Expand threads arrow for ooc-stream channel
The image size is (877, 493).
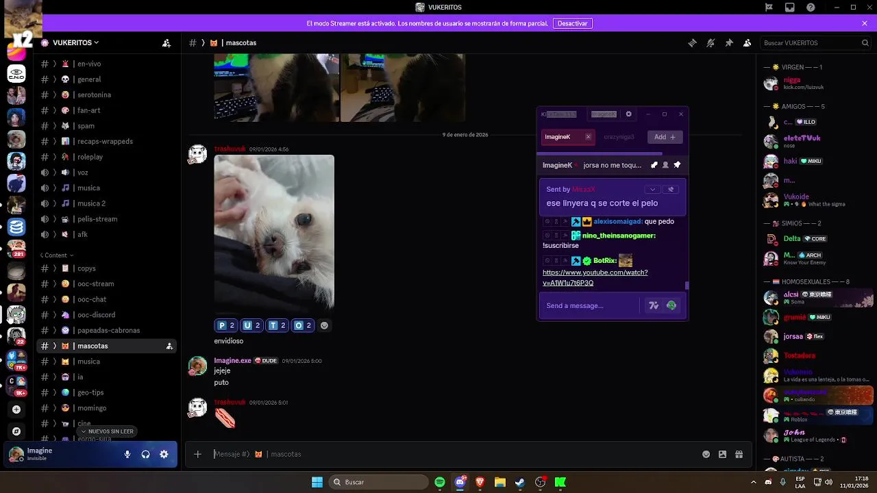click(x=55, y=283)
